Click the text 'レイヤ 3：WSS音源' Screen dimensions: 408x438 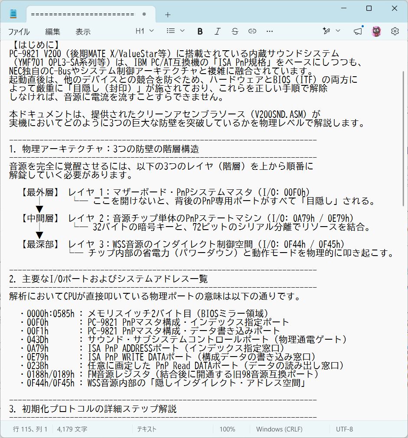click(x=106, y=244)
